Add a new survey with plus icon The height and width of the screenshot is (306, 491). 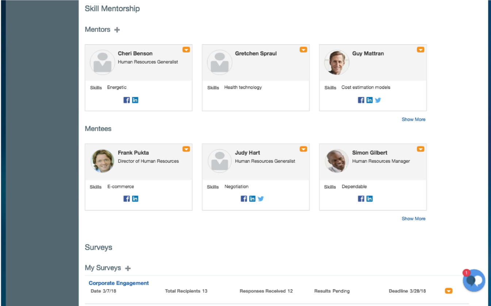click(x=128, y=268)
